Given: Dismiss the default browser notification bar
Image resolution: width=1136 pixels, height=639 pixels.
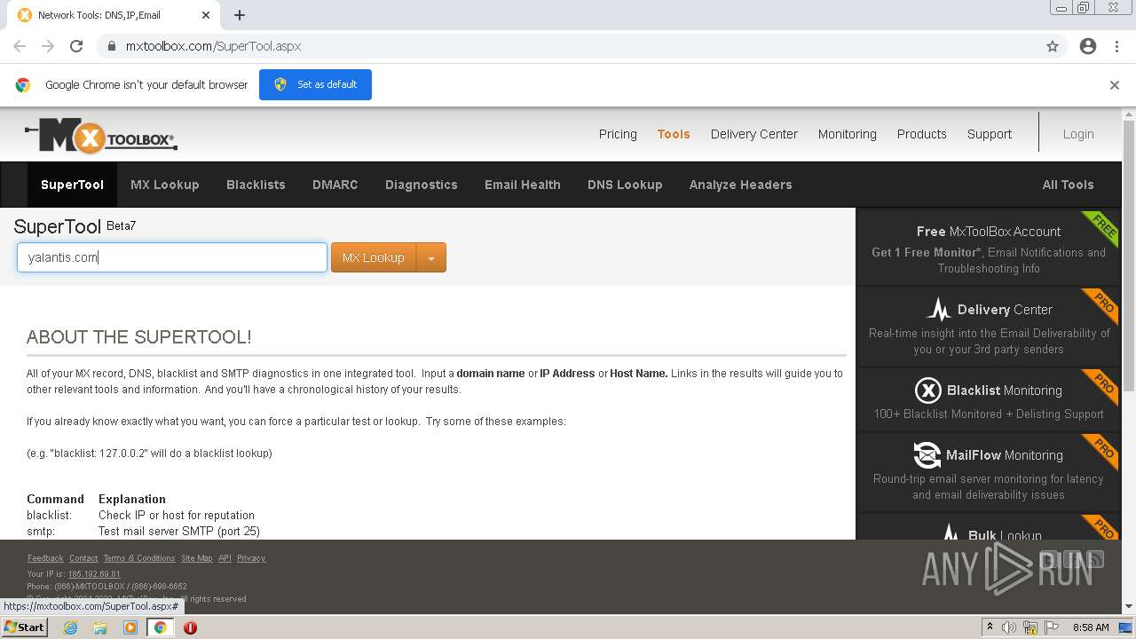Looking at the screenshot, I should pyautogui.click(x=1115, y=85).
